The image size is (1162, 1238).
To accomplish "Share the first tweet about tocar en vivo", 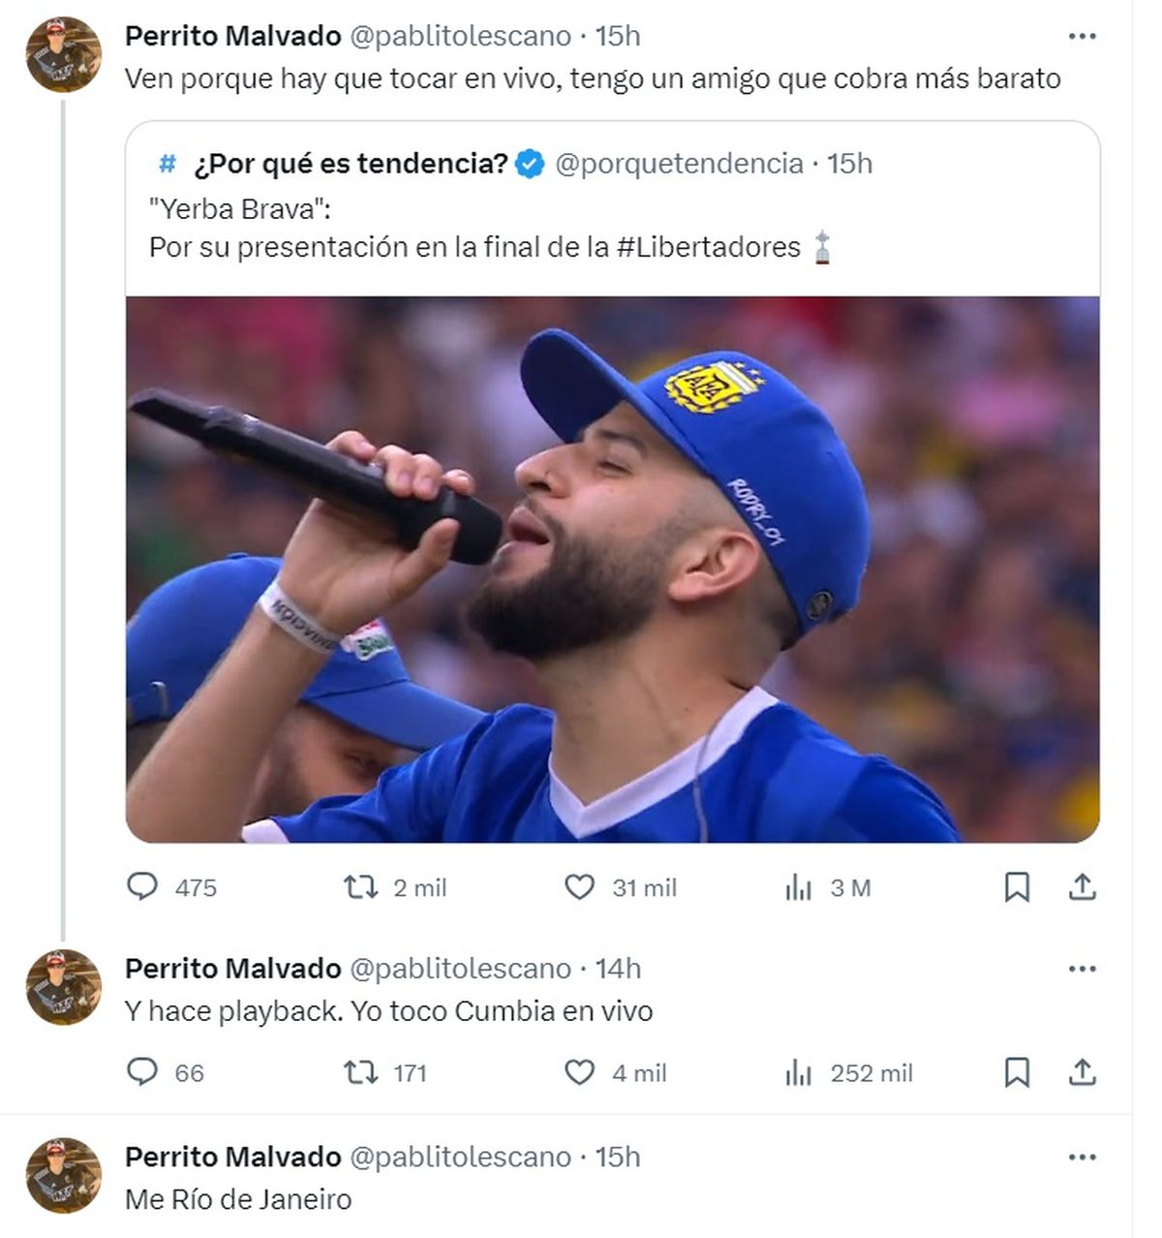I will coord(1082,886).
